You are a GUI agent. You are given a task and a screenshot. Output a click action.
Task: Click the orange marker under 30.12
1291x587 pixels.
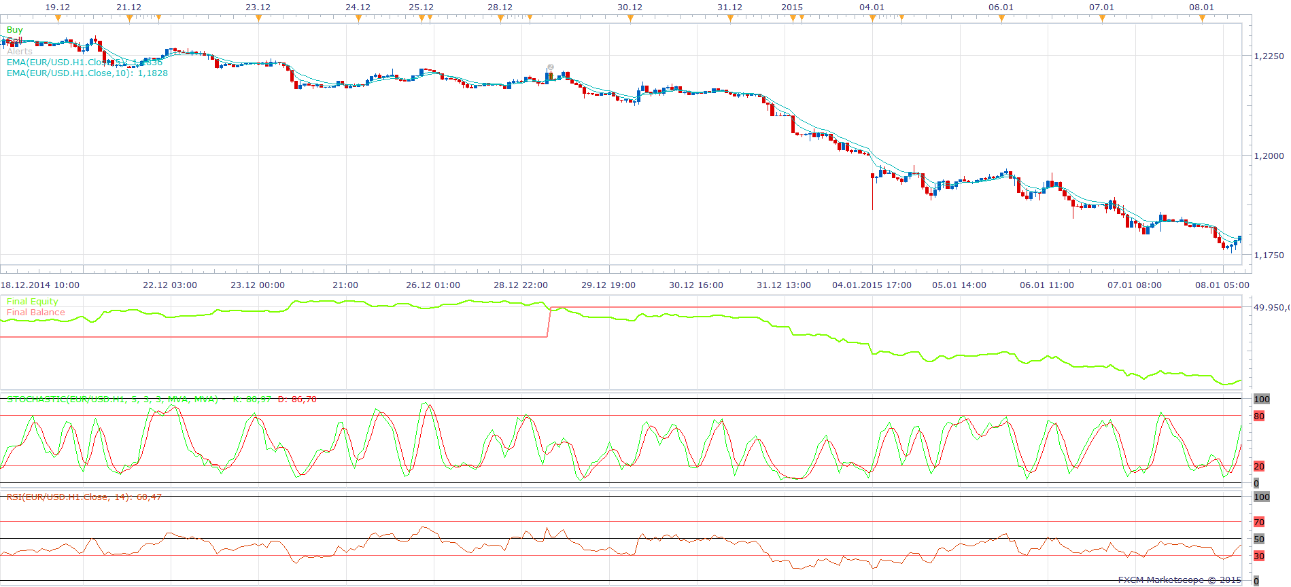tap(630, 18)
